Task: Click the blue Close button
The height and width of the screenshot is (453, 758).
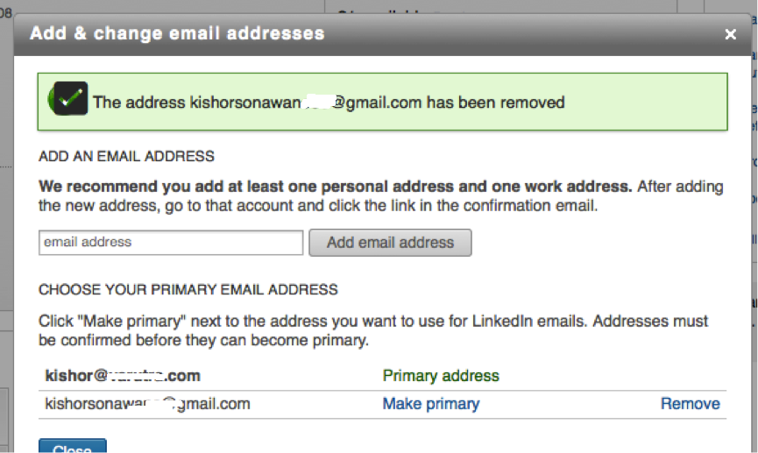Action: tap(73, 446)
